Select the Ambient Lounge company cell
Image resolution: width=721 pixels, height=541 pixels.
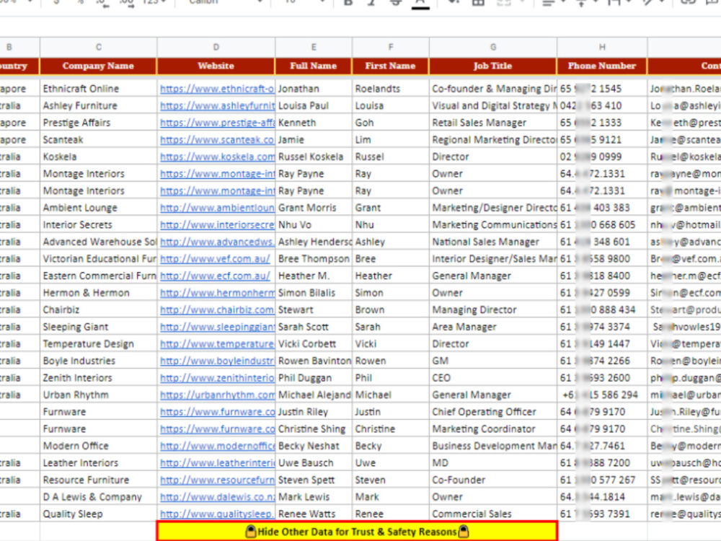pos(98,208)
